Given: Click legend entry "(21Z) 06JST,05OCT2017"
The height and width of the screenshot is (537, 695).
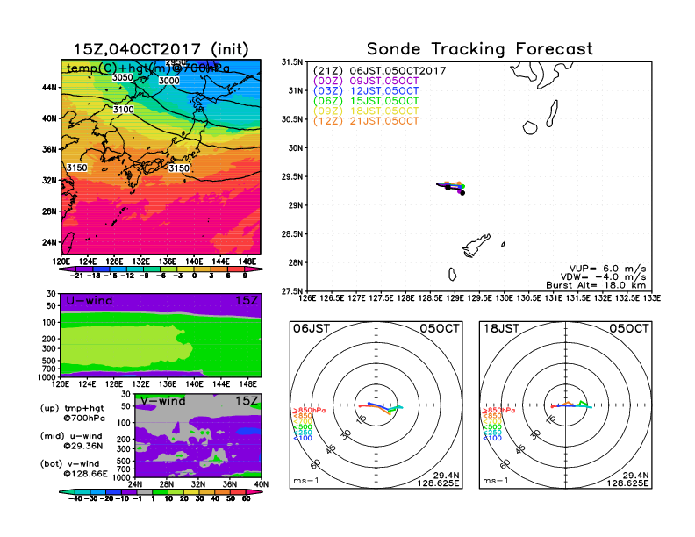Looking at the screenshot, I should pyautogui.click(x=379, y=71).
